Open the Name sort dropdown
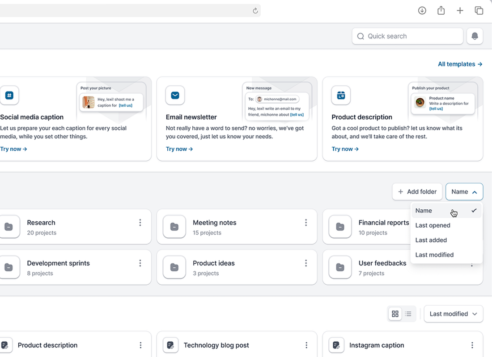The height and width of the screenshot is (357, 492). pyautogui.click(x=464, y=191)
